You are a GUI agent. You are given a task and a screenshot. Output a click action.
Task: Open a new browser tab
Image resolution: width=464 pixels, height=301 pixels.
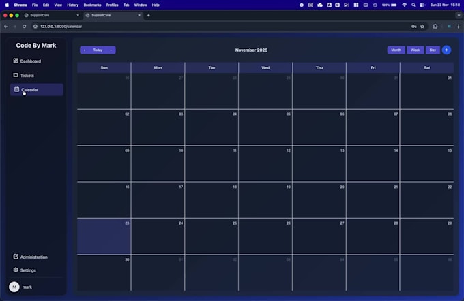coord(149,15)
